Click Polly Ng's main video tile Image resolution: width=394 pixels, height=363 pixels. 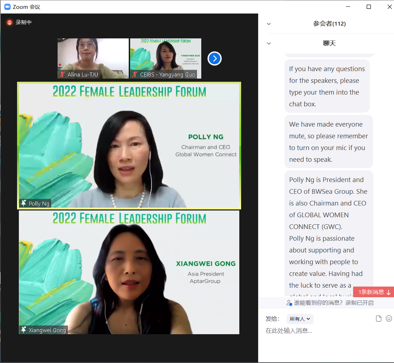coord(129,145)
